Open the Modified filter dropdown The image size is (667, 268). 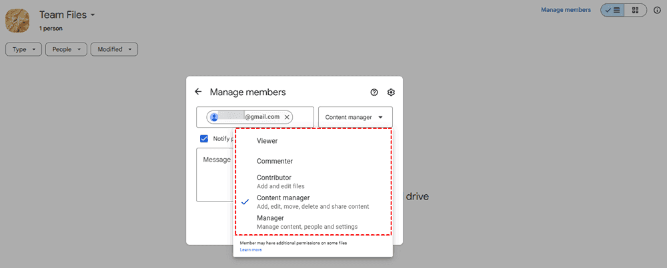click(x=114, y=49)
